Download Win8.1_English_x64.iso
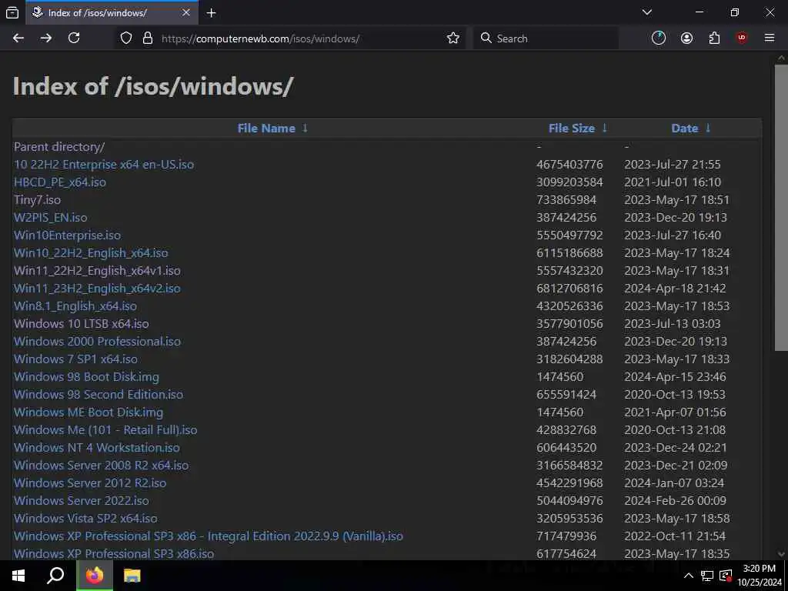 point(75,306)
